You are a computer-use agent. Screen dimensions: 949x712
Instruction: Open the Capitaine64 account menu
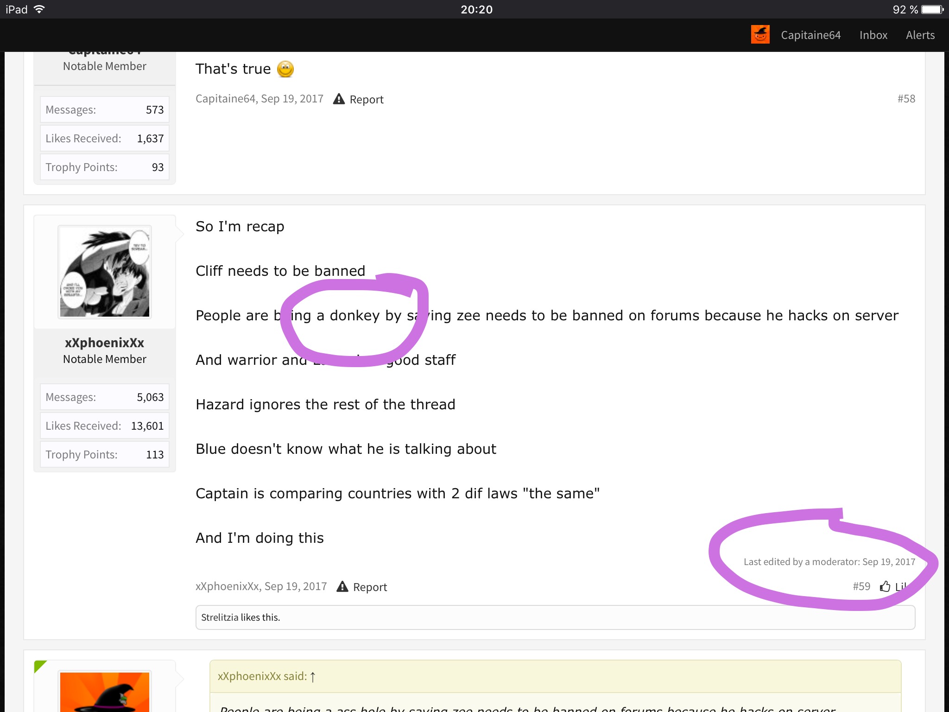click(x=810, y=35)
